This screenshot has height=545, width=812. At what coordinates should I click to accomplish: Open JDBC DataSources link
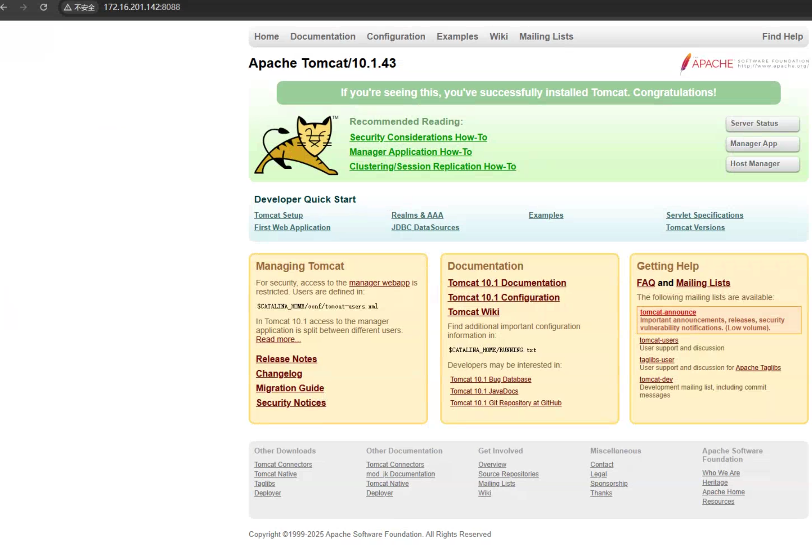tap(425, 227)
